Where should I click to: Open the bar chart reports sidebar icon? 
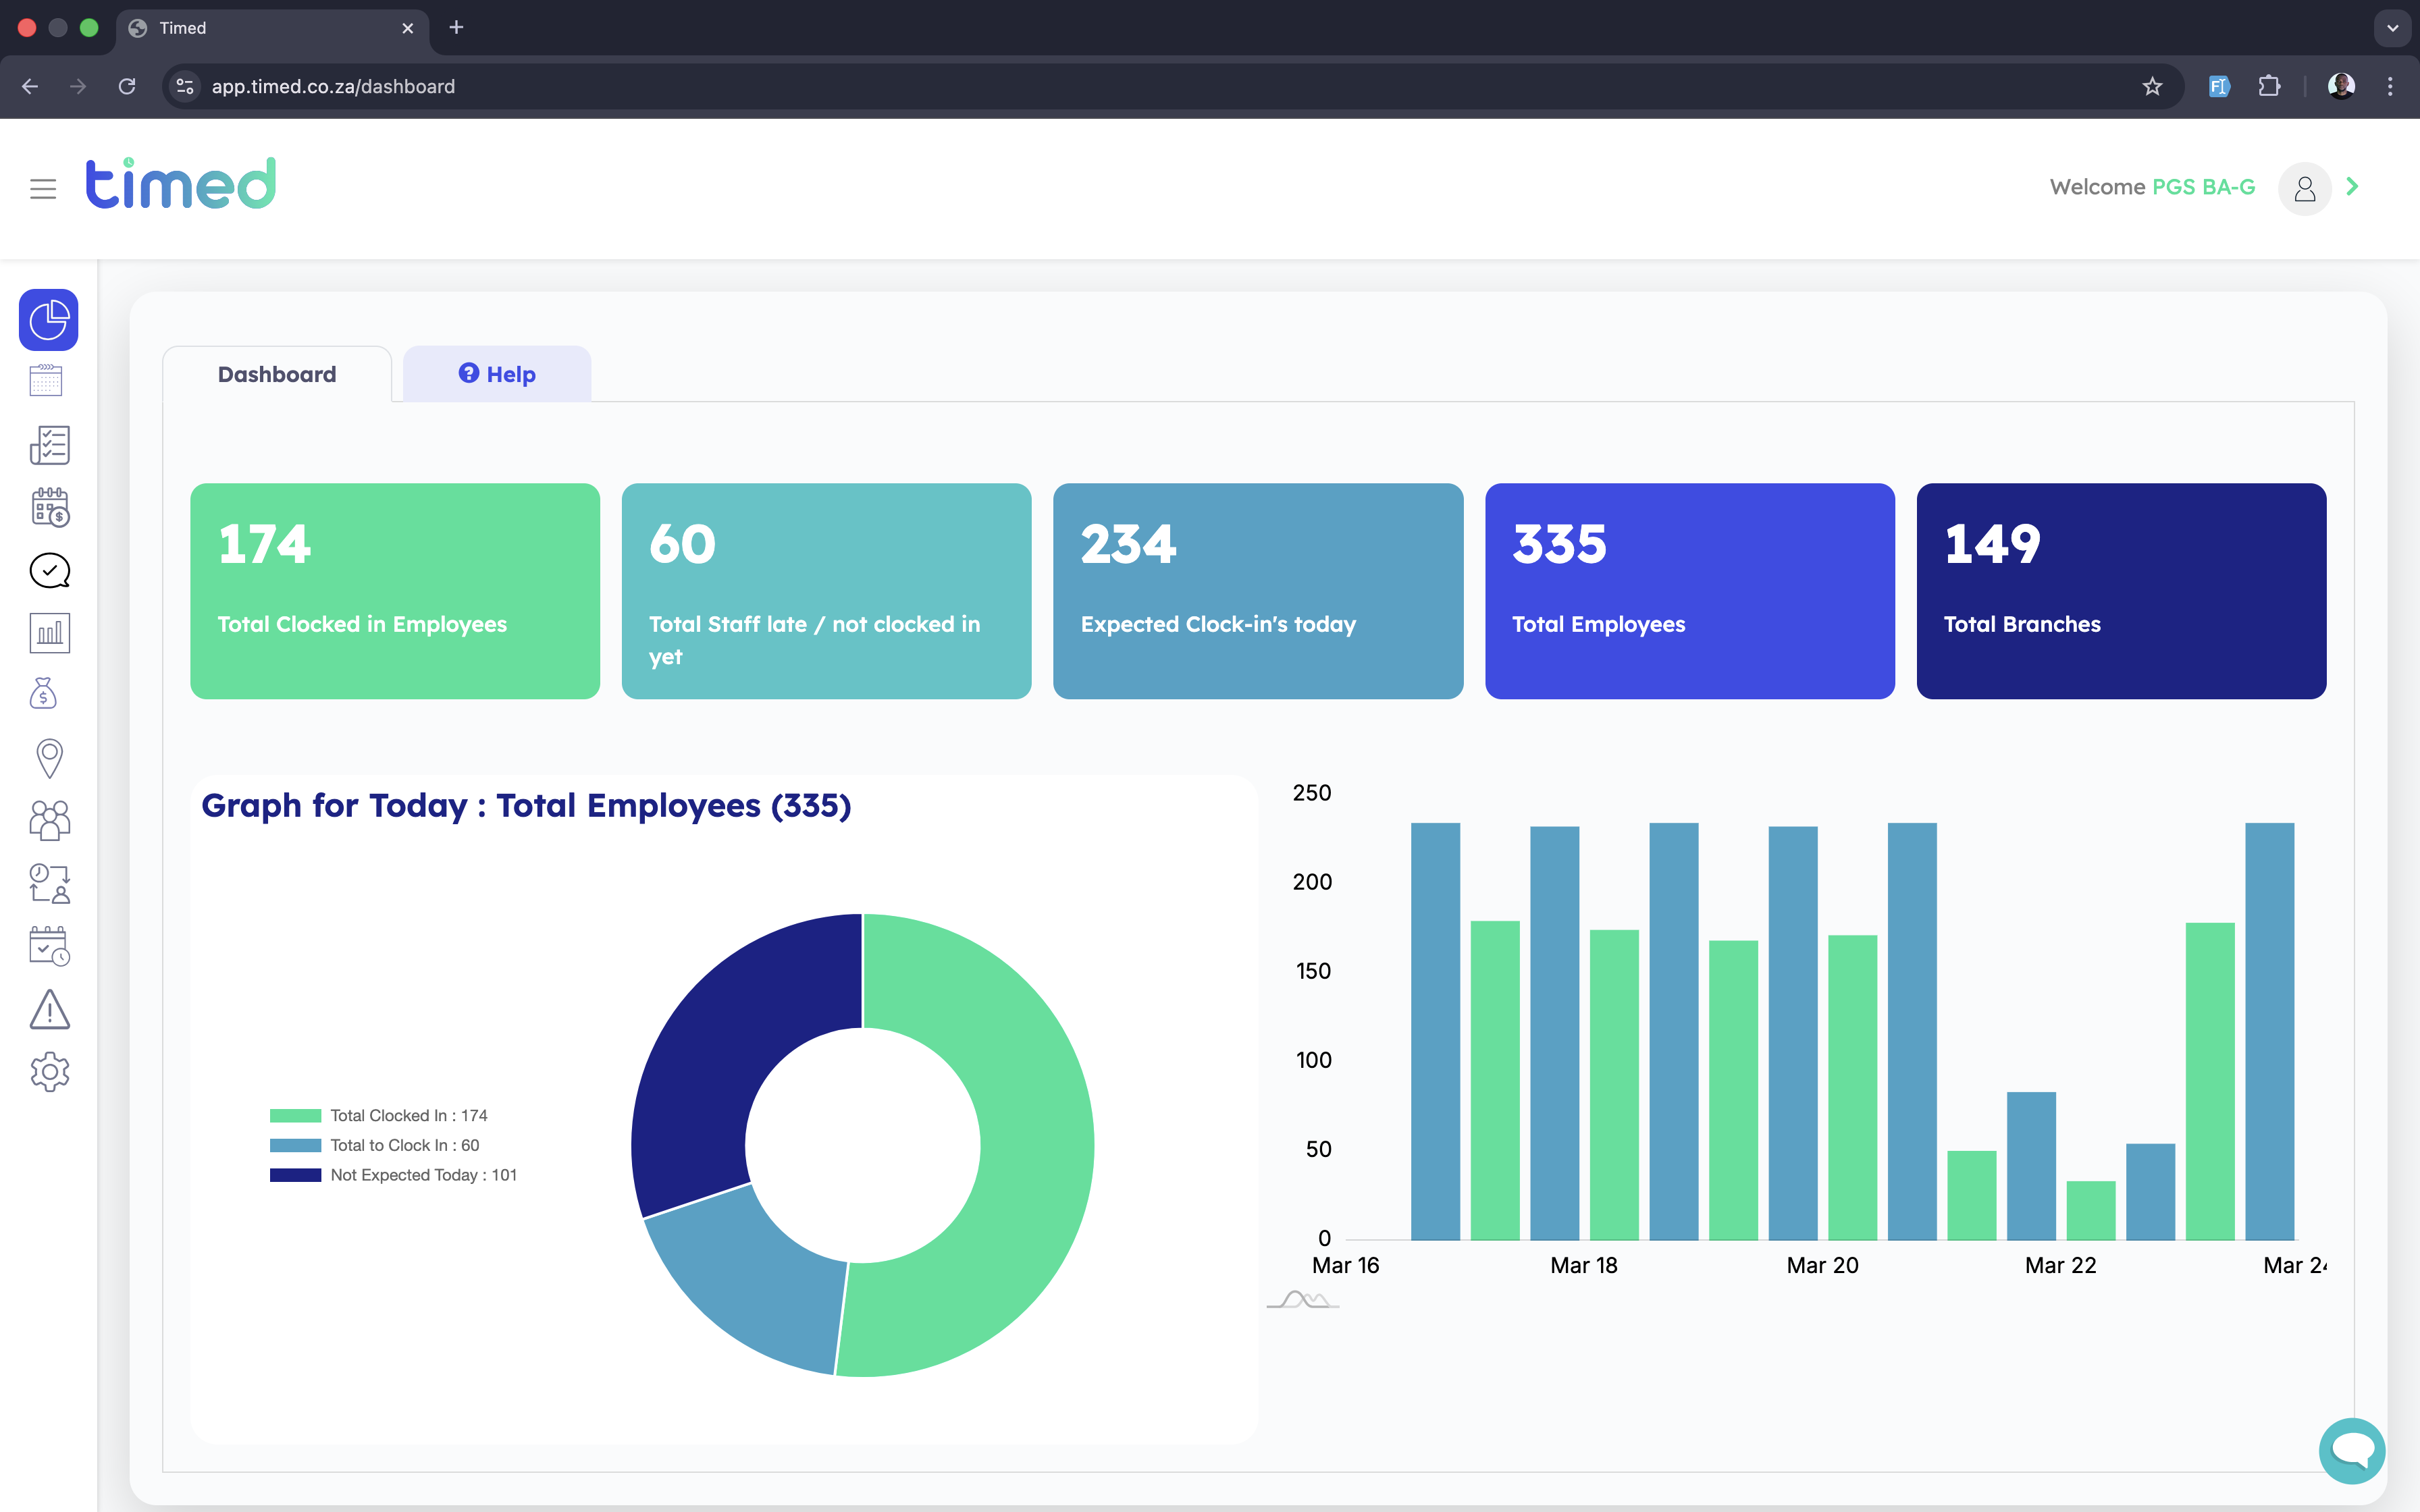49,633
